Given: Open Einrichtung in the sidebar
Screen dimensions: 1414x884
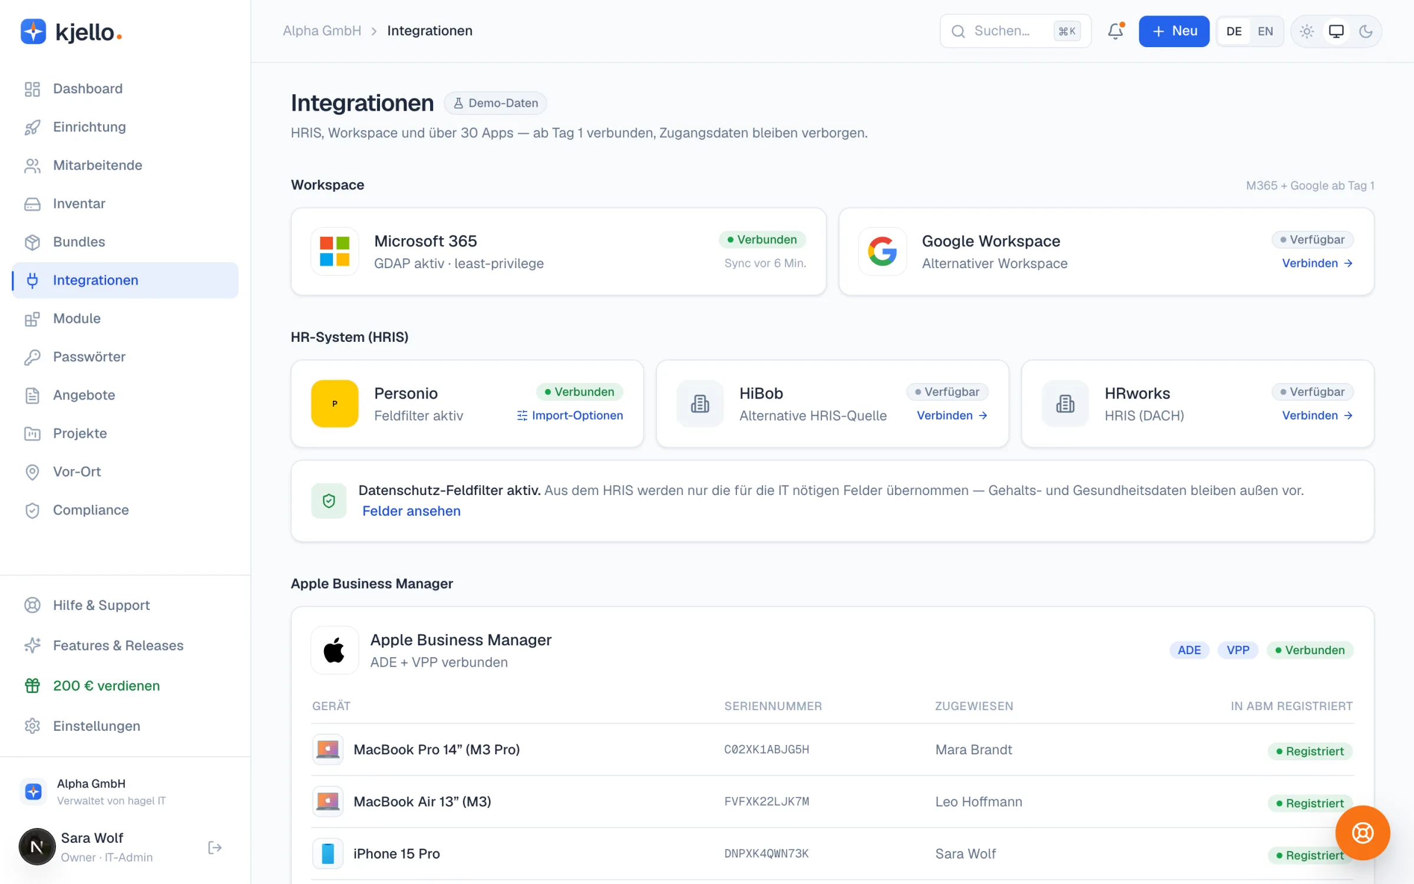Looking at the screenshot, I should pyautogui.click(x=125, y=127).
